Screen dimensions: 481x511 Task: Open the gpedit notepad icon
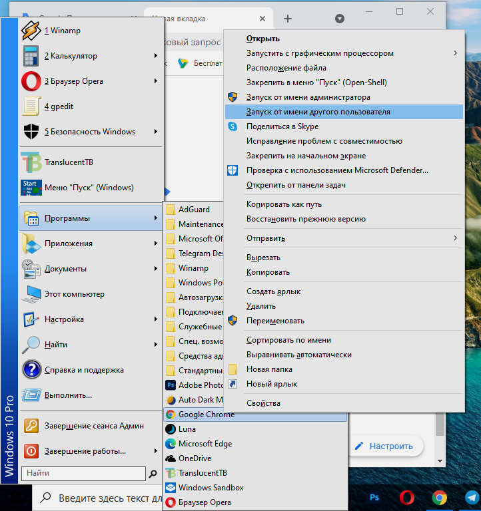pyautogui.click(x=31, y=106)
